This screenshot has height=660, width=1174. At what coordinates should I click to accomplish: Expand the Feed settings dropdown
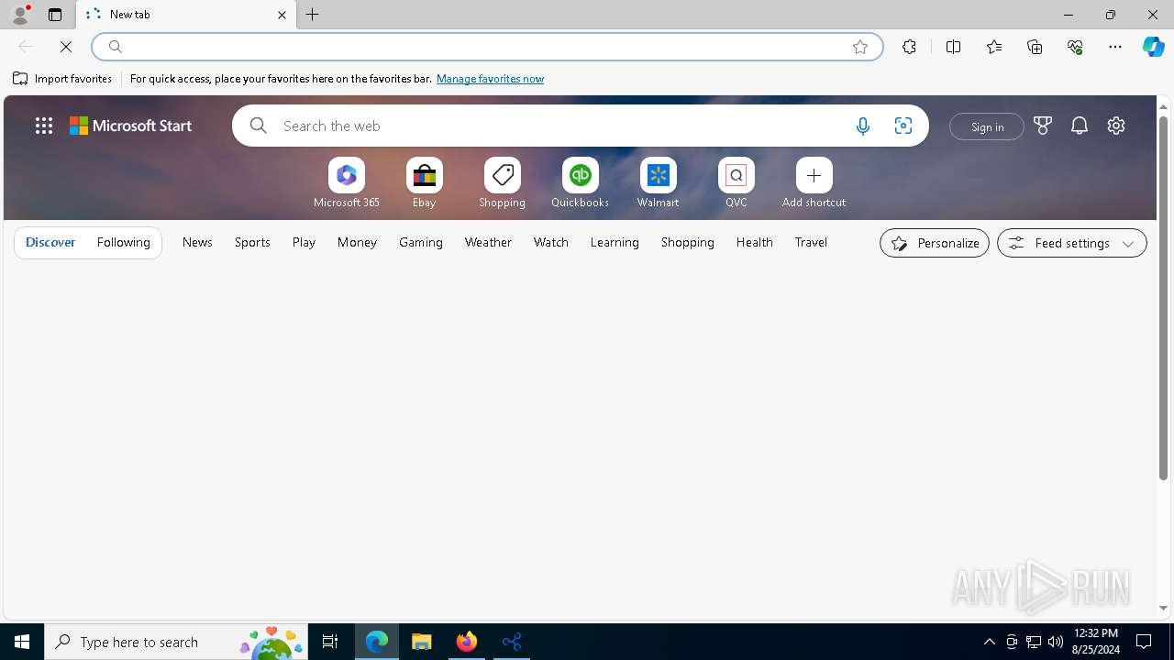1071,243
